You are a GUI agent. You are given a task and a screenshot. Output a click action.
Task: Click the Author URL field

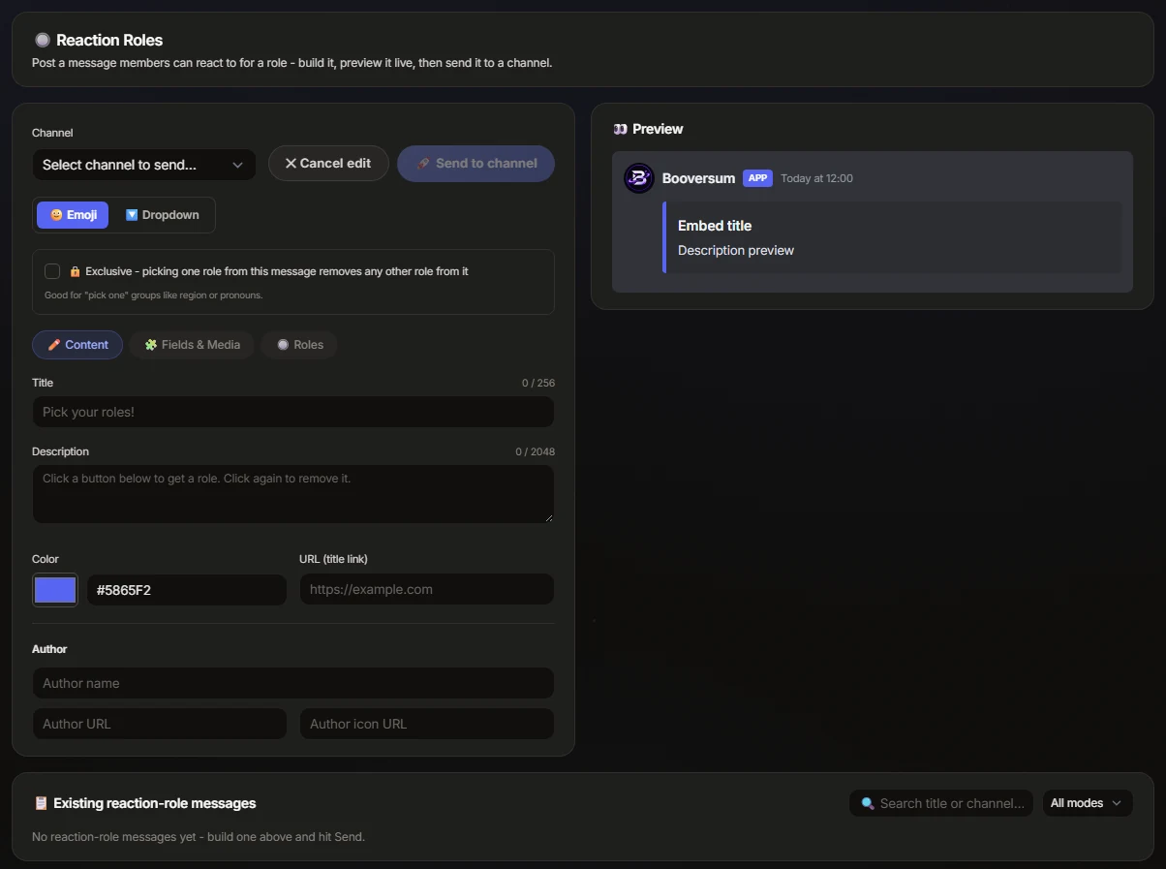click(x=160, y=724)
